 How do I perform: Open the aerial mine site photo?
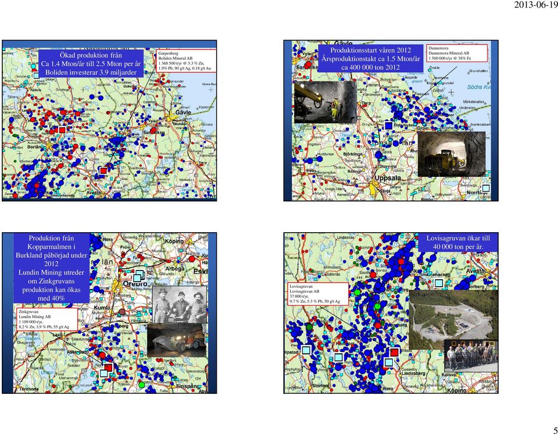tap(453, 319)
